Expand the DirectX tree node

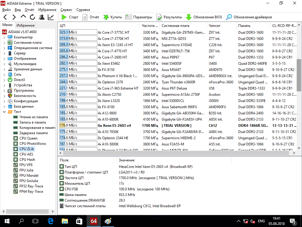4,80
